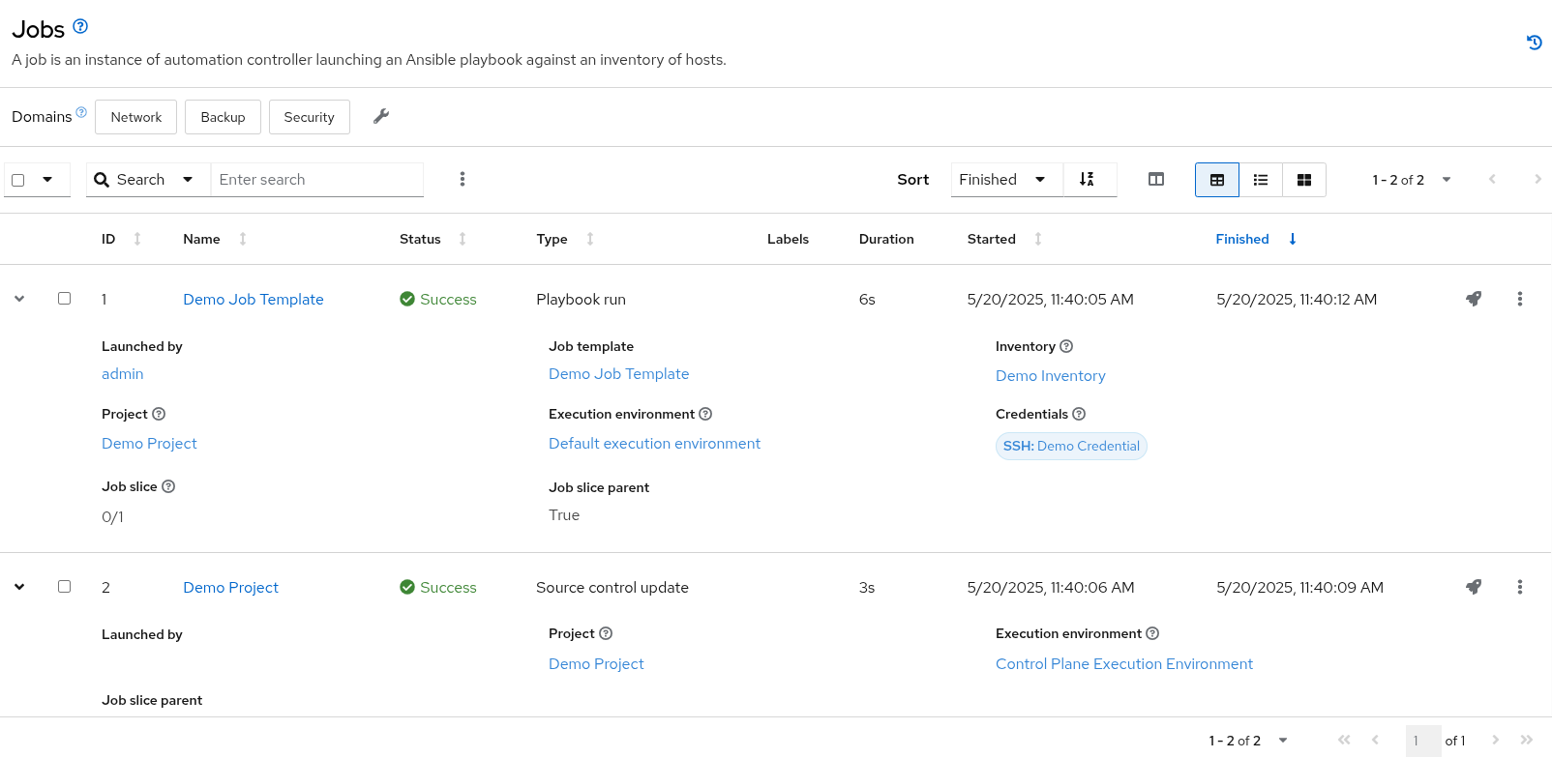
Task: Select the Security domain filter
Action: coord(309,117)
